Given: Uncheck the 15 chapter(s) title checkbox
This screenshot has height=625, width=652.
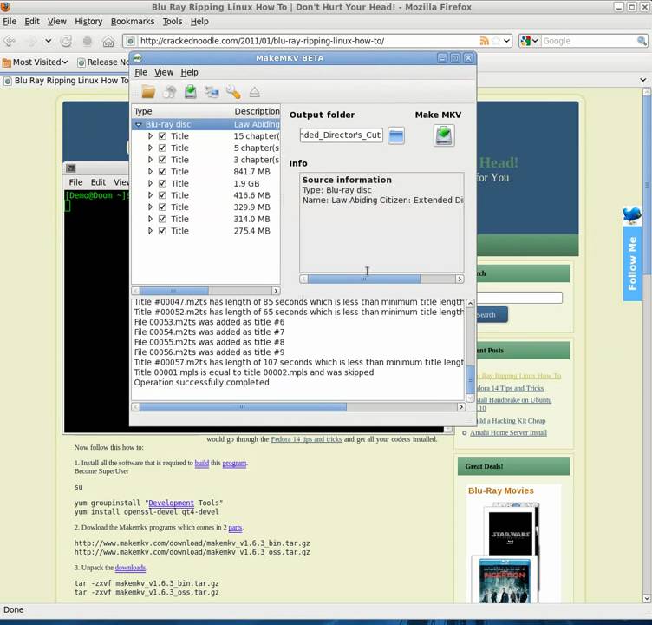Looking at the screenshot, I should 163,136.
